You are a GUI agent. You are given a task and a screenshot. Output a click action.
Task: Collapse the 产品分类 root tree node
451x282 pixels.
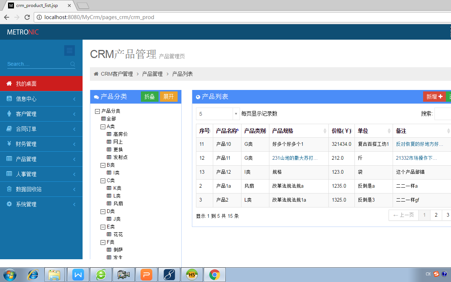point(97,111)
